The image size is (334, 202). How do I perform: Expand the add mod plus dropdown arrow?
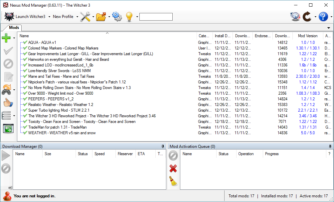point(14,38)
